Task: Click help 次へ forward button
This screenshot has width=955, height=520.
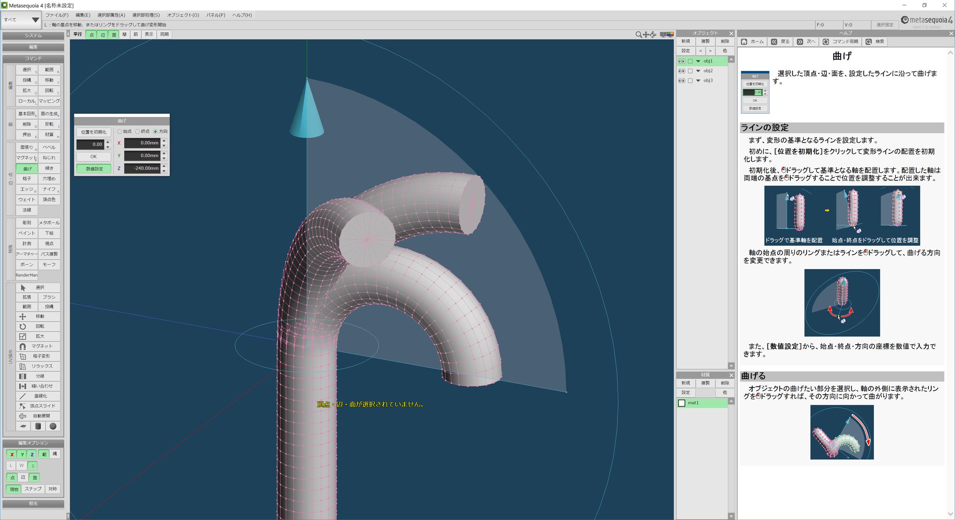Action: coord(806,42)
